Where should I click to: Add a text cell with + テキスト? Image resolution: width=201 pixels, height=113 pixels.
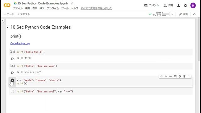coord(24,14)
